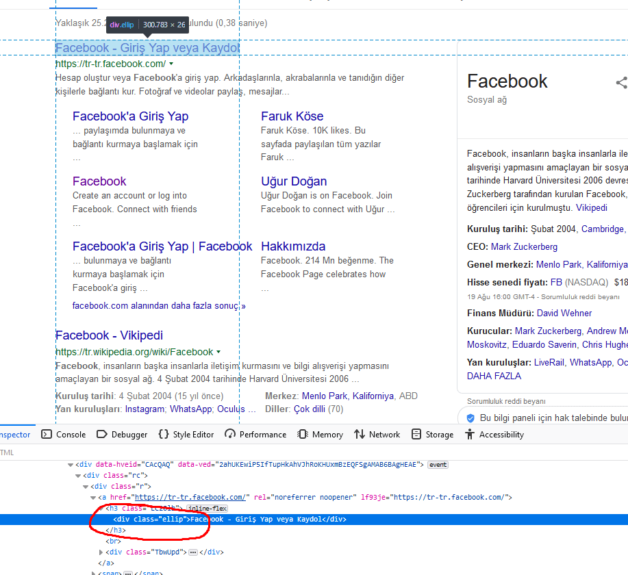Select the Performance tab
Image resolution: width=628 pixels, height=575 pixels.
(255, 435)
